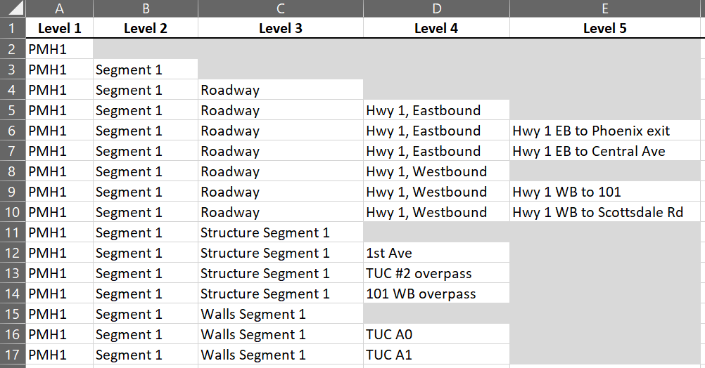Select column A header
Screen dimensions: 705x368
pyautogui.click(x=59, y=9)
